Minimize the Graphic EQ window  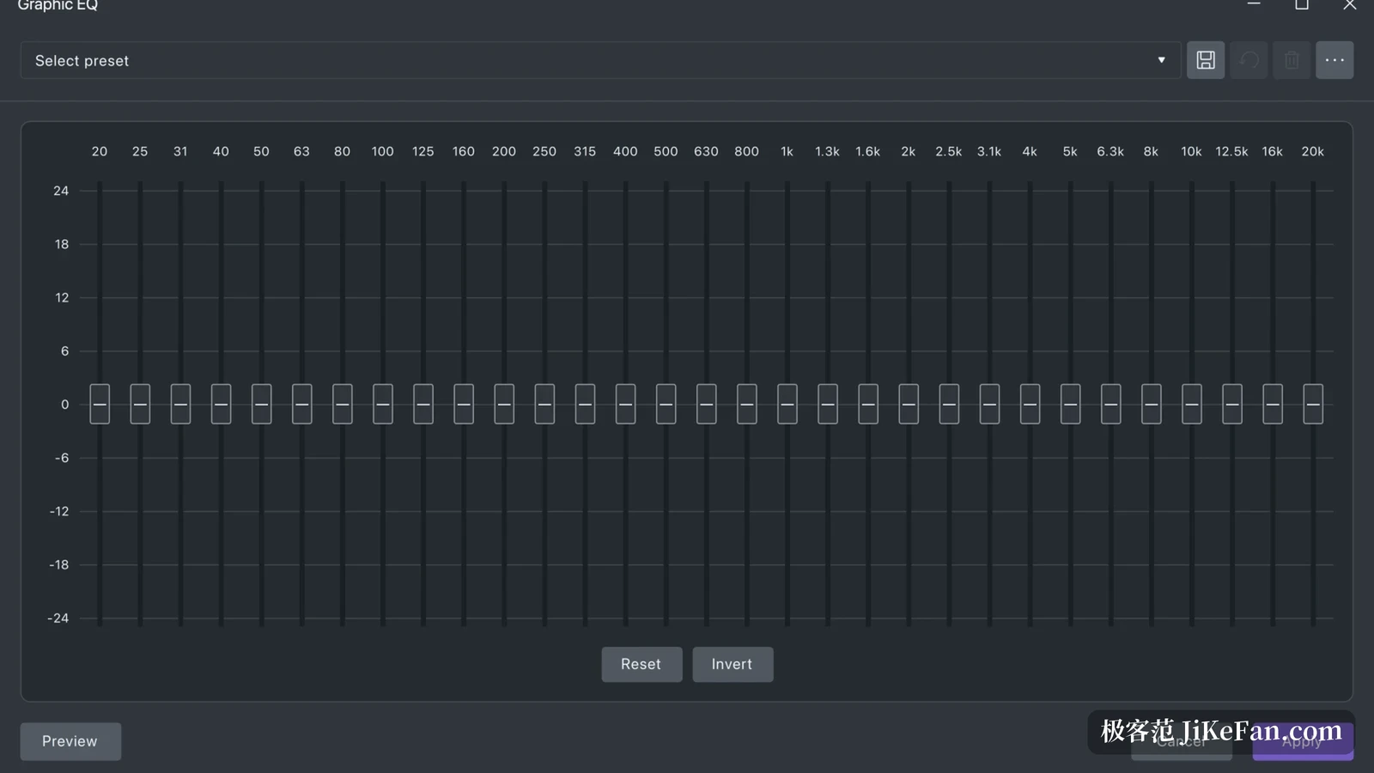1254,4
